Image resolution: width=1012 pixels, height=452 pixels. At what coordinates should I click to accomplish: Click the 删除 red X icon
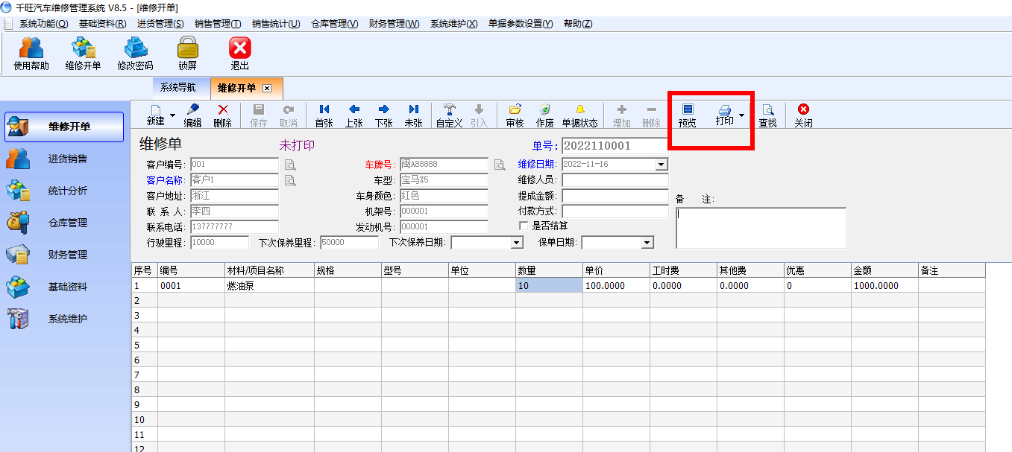tap(222, 116)
